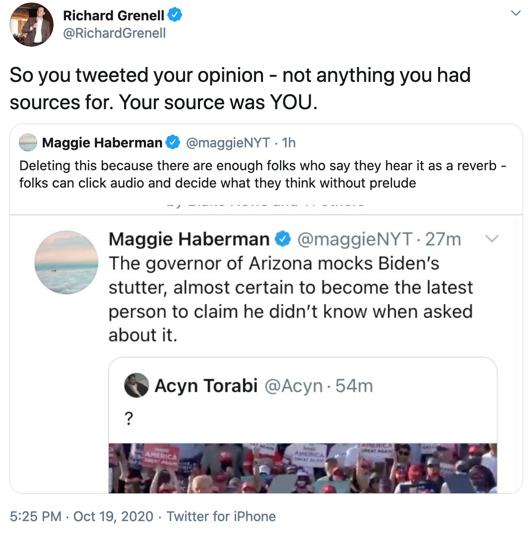This screenshot has height=535, width=530.
Task: Click the @RichardGrenell handle
Action: [115, 33]
